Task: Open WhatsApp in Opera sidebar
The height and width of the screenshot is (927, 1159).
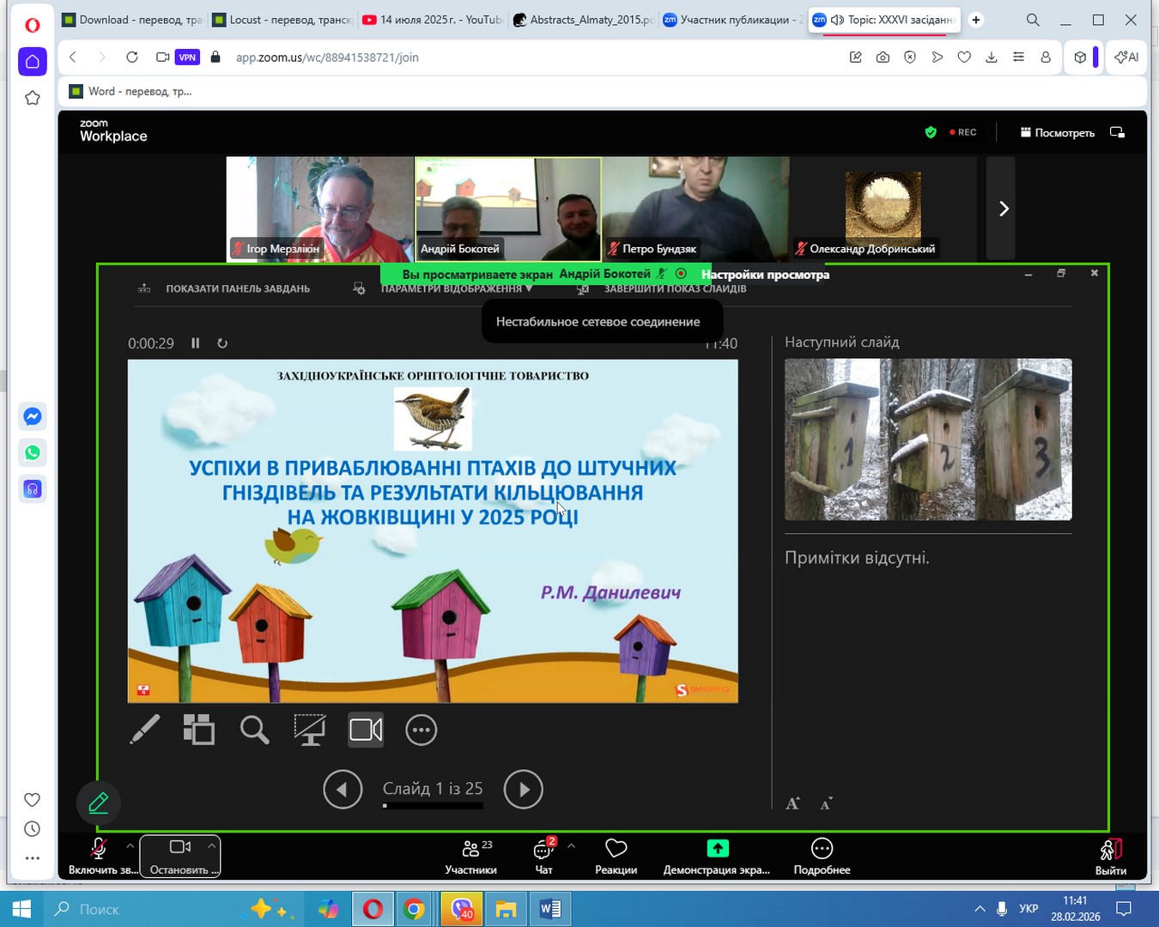Action: click(x=33, y=452)
